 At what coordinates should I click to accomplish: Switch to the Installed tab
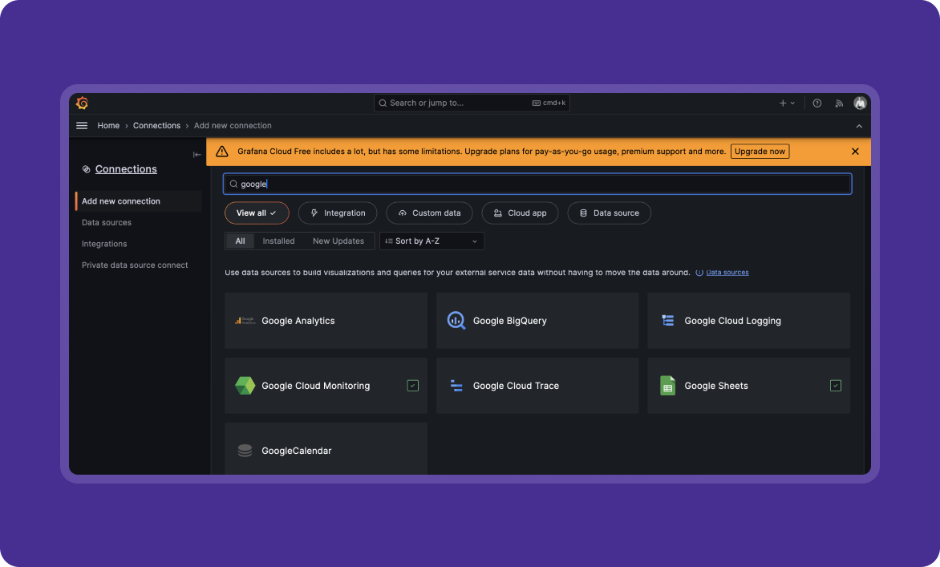click(278, 241)
